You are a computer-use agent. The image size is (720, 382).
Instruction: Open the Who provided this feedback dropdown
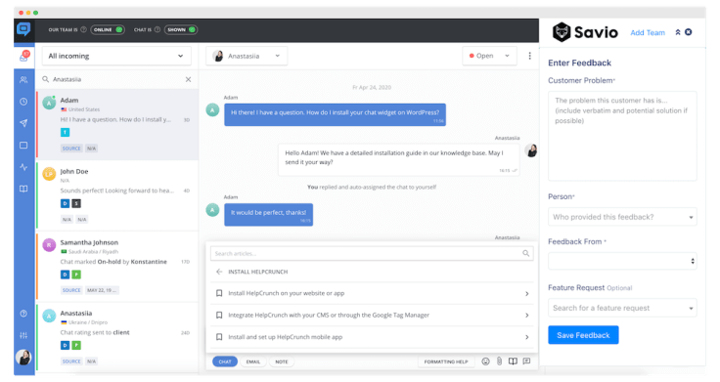click(x=622, y=217)
